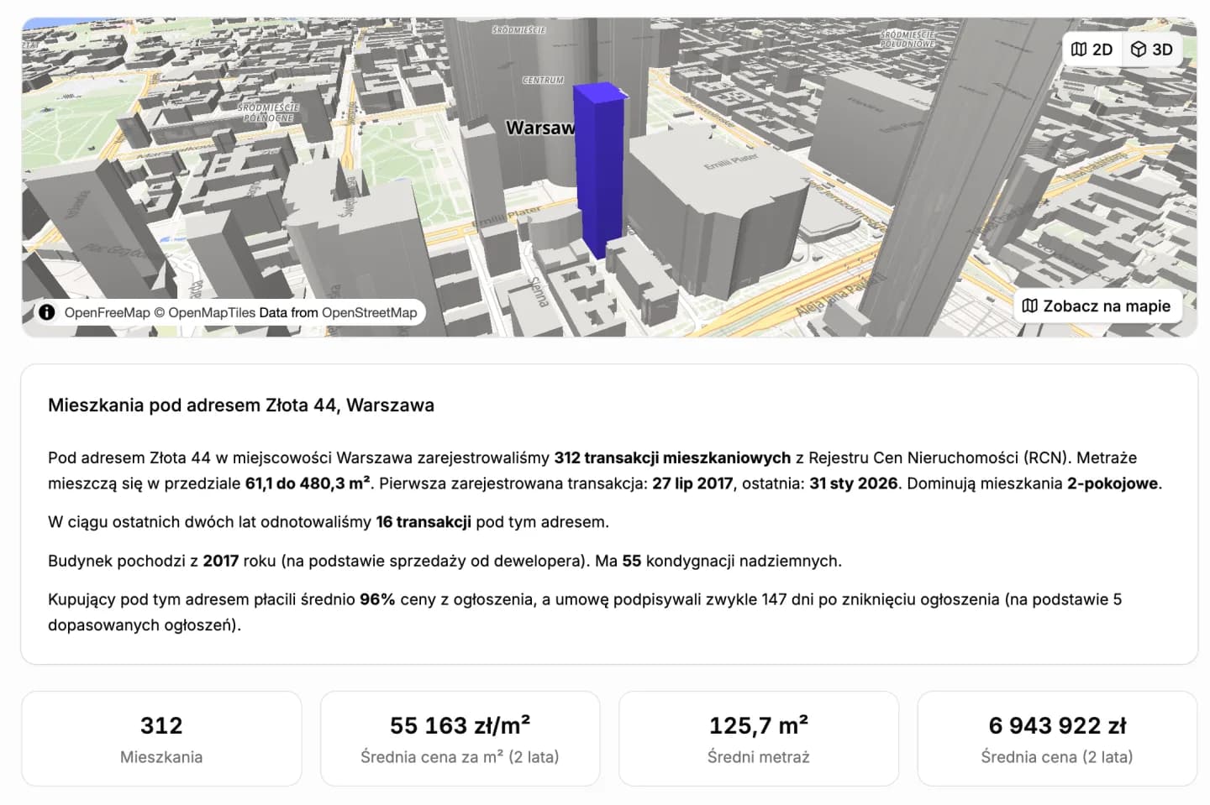The image size is (1210, 805).
Task: Click the Centrum label on the map
Action: point(543,81)
